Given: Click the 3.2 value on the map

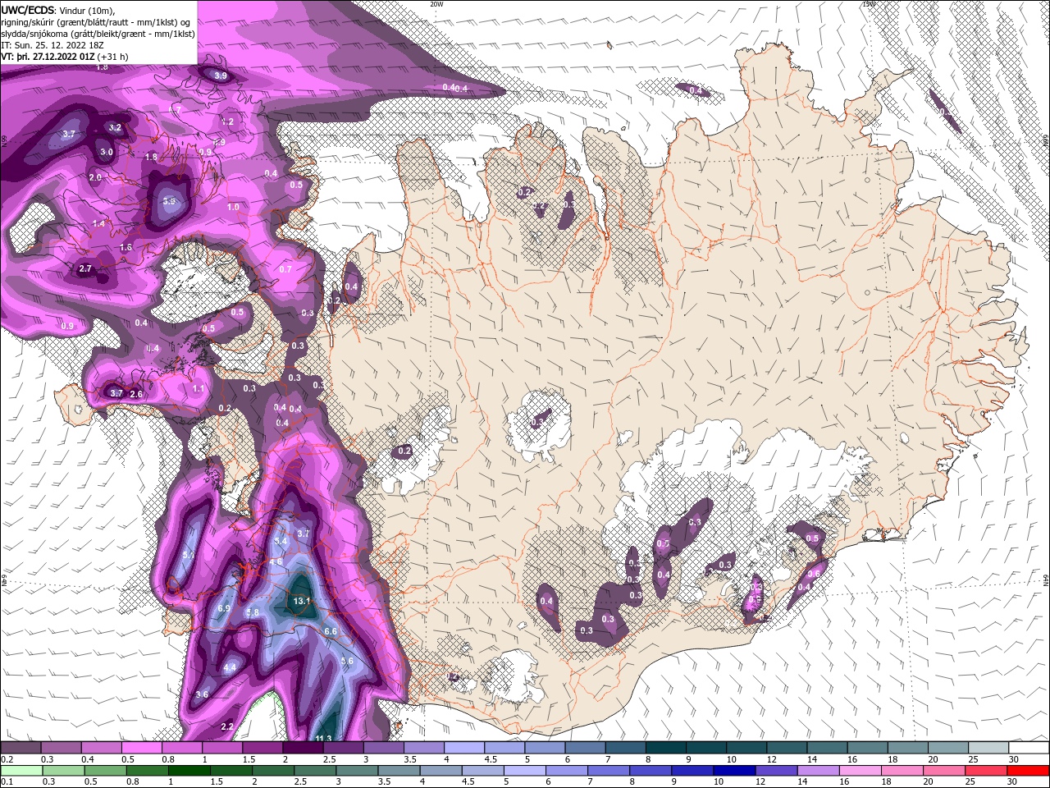Looking at the screenshot, I should 115,127.
